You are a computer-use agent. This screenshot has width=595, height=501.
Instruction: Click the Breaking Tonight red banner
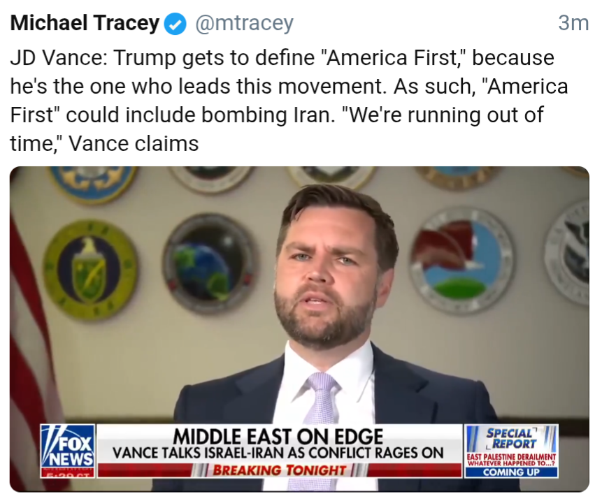pyautogui.click(x=280, y=470)
